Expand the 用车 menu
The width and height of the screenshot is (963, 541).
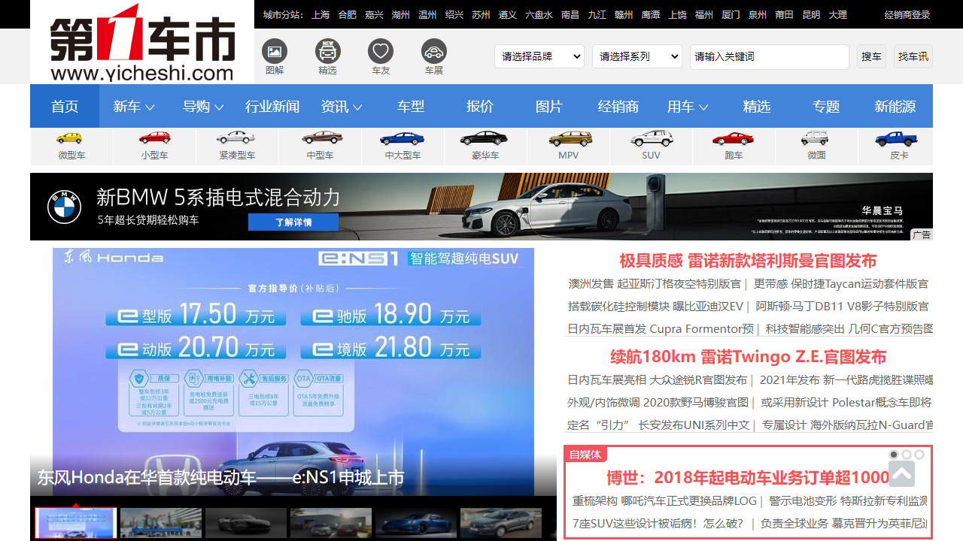coord(688,107)
